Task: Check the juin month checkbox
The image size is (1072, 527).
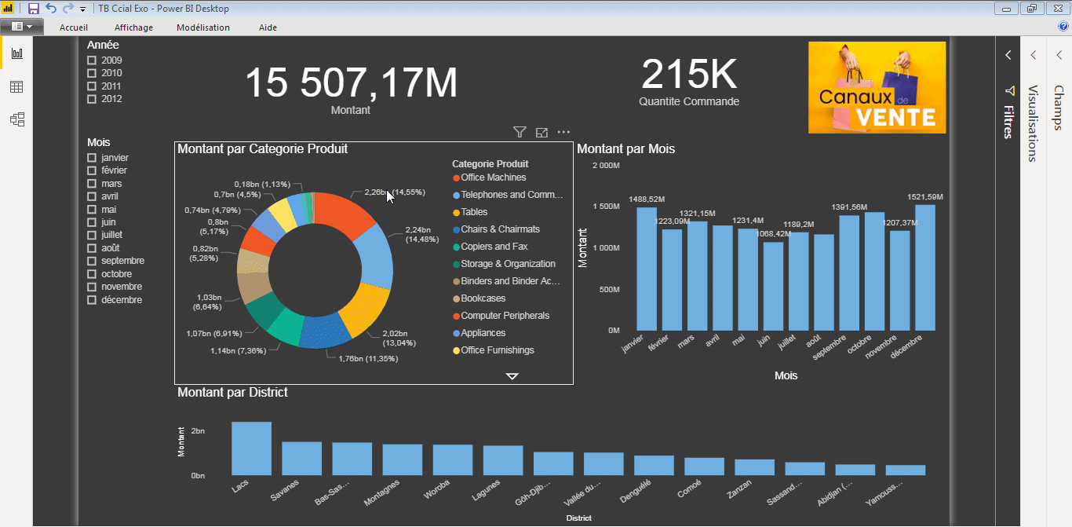Action: 92,222
